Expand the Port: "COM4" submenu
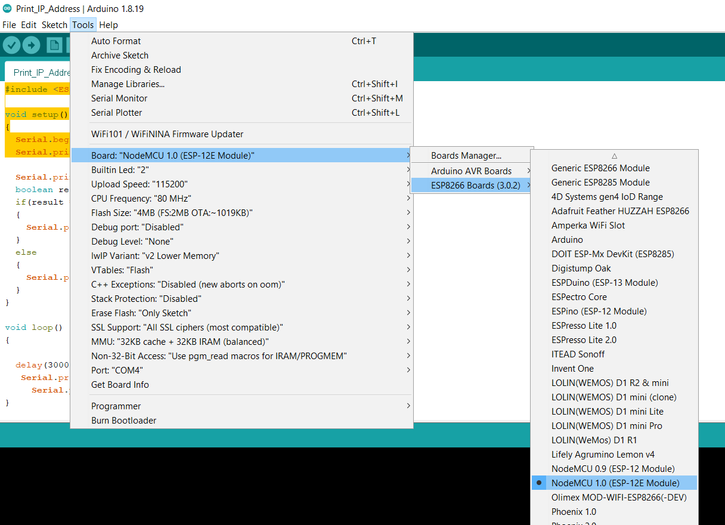Image resolution: width=725 pixels, height=525 pixels. [241, 370]
